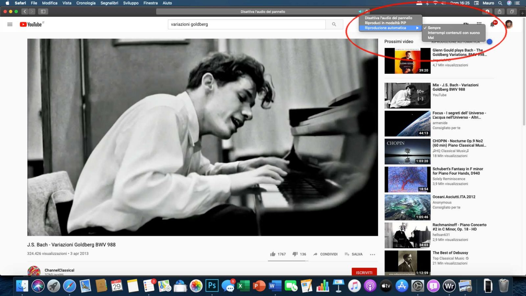Open the CHOPIN Nocturne 1:03:20 thumbnail
The height and width of the screenshot is (296, 526).
pos(408,152)
